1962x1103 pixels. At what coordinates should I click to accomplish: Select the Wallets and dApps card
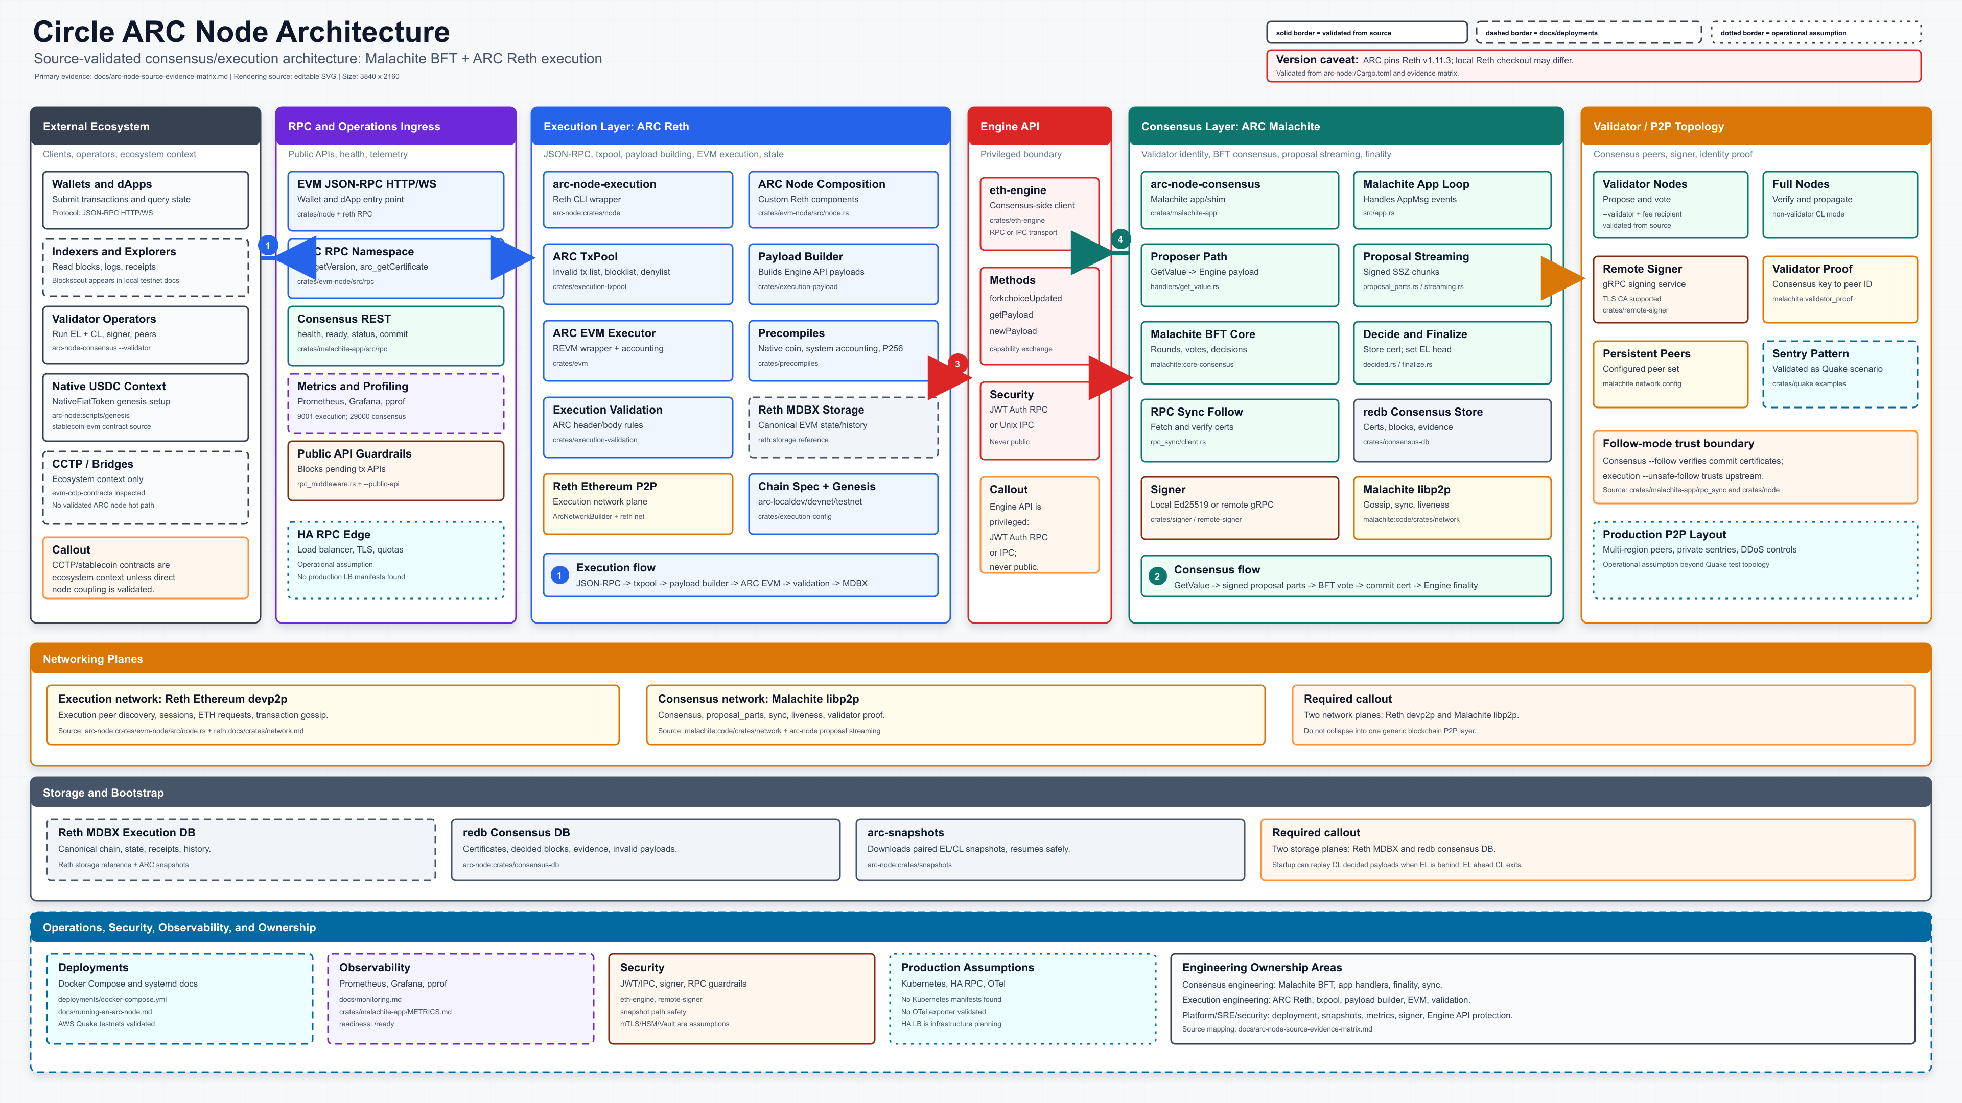pyautogui.click(x=146, y=200)
